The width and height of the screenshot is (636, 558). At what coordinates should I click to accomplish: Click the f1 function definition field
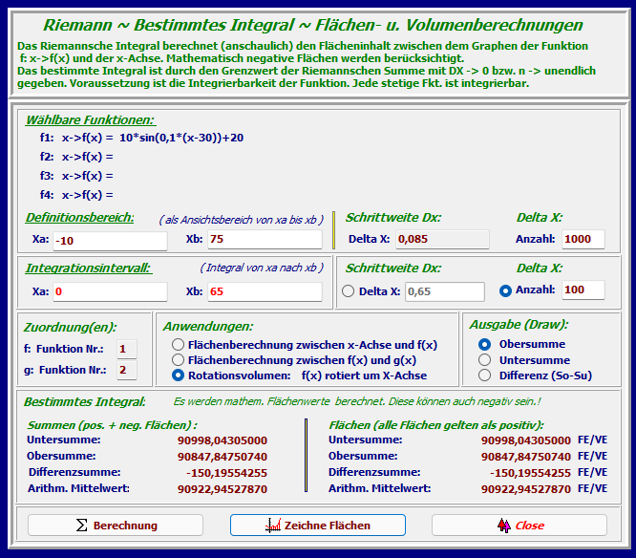[x=180, y=138]
